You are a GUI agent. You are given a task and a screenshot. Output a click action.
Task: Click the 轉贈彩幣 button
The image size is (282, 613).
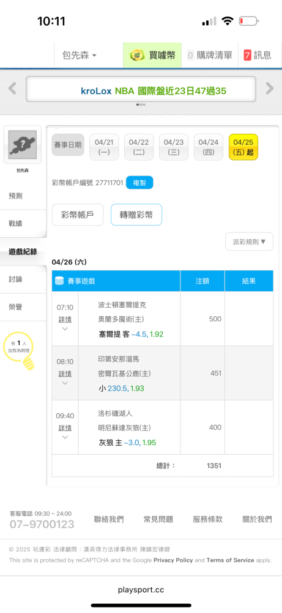coord(136,215)
